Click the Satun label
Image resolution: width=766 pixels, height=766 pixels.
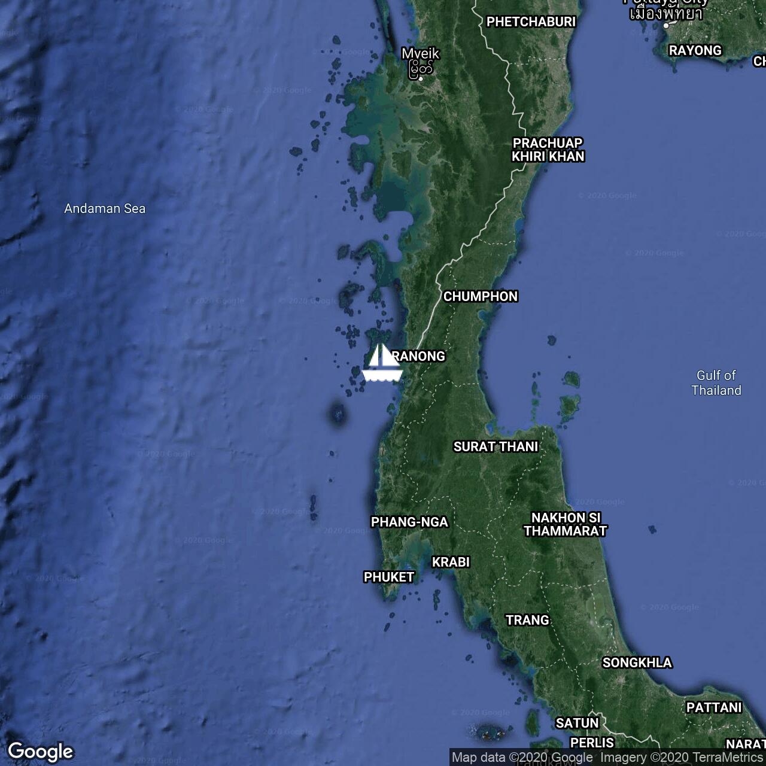[577, 723]
